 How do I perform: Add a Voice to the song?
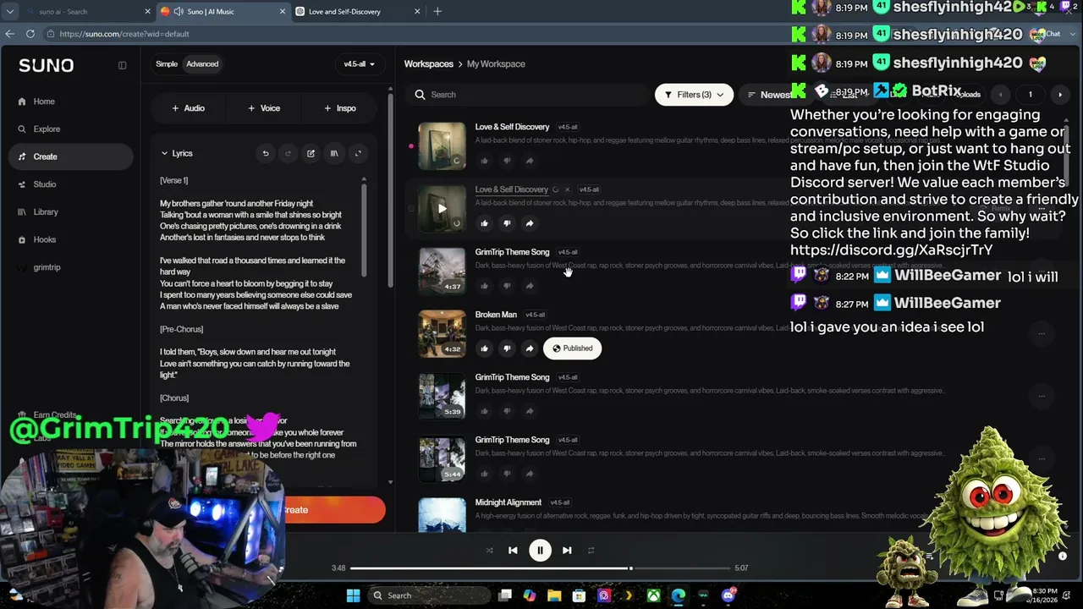(264, 108)
